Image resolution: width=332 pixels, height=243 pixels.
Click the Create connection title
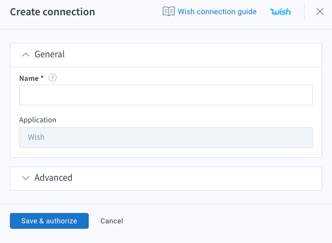52,12
